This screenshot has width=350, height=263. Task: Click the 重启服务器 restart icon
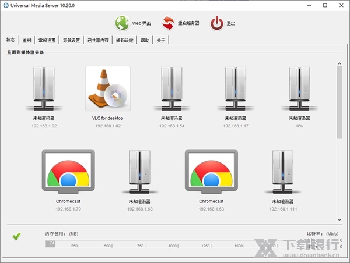pyautogui.click(x=169, y=23)
